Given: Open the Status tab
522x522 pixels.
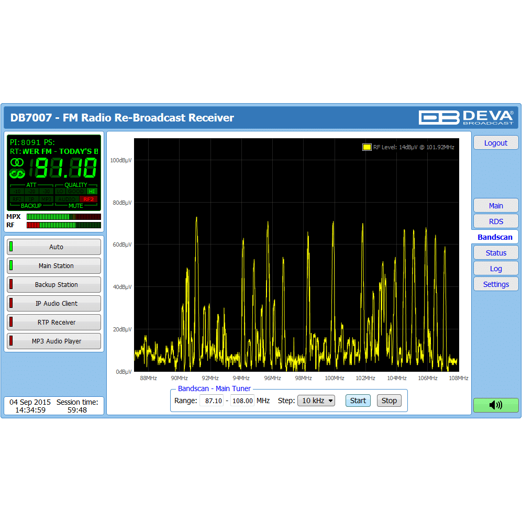Looking at the screenshot, I should (495, 252).
